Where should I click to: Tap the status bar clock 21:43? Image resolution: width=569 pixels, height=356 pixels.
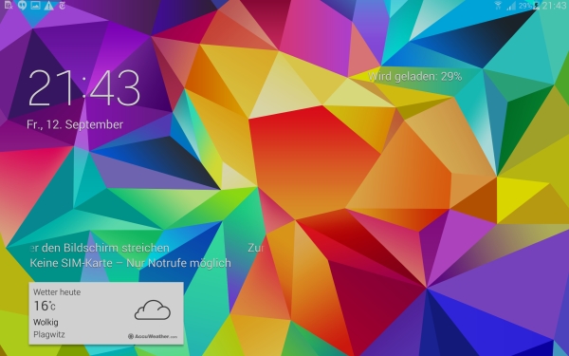(x=554, y=6)
